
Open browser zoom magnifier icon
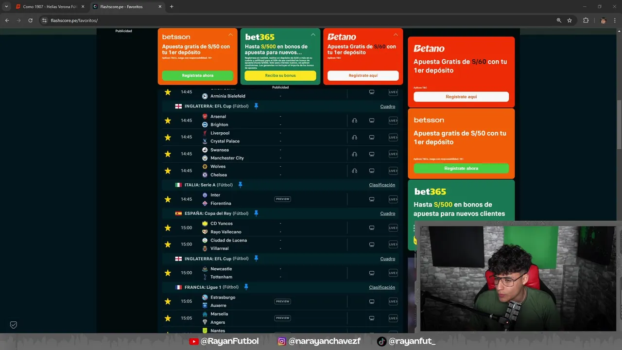(559, 20)
